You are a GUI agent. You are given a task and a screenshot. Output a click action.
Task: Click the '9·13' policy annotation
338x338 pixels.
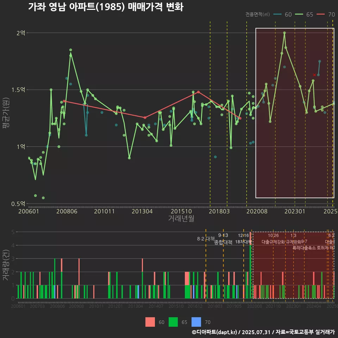pos(223,235)
